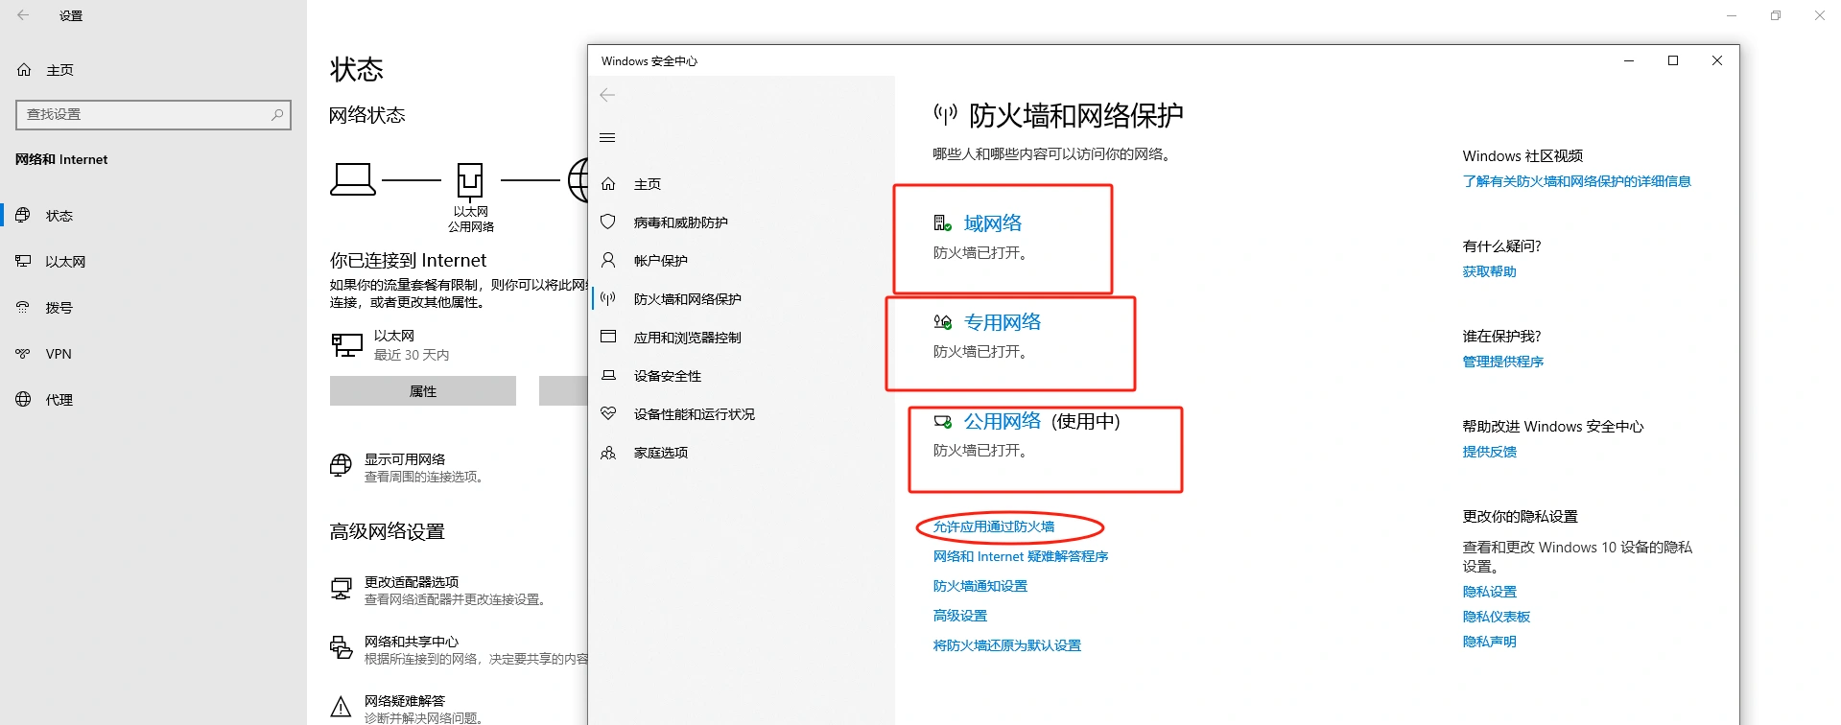Viewport: 1841px width, 725px height.
Task: Select 以太网 in Settings sidebar
Action: coord(65,262)
